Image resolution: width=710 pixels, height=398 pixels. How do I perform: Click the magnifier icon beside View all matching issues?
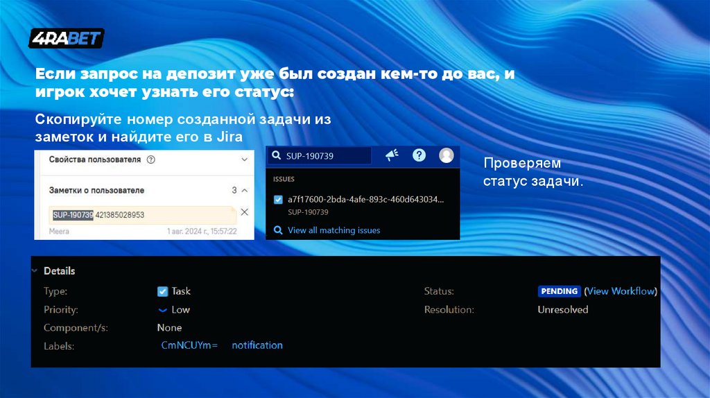coord(278,230)
